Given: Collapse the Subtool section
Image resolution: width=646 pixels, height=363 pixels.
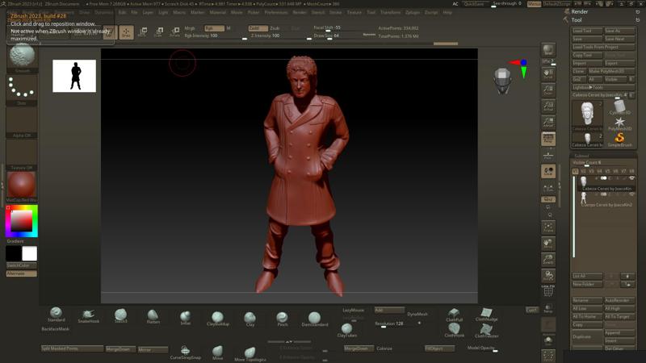Looking at the screenshot, I should pyautogui.click(x=581, y=156).
